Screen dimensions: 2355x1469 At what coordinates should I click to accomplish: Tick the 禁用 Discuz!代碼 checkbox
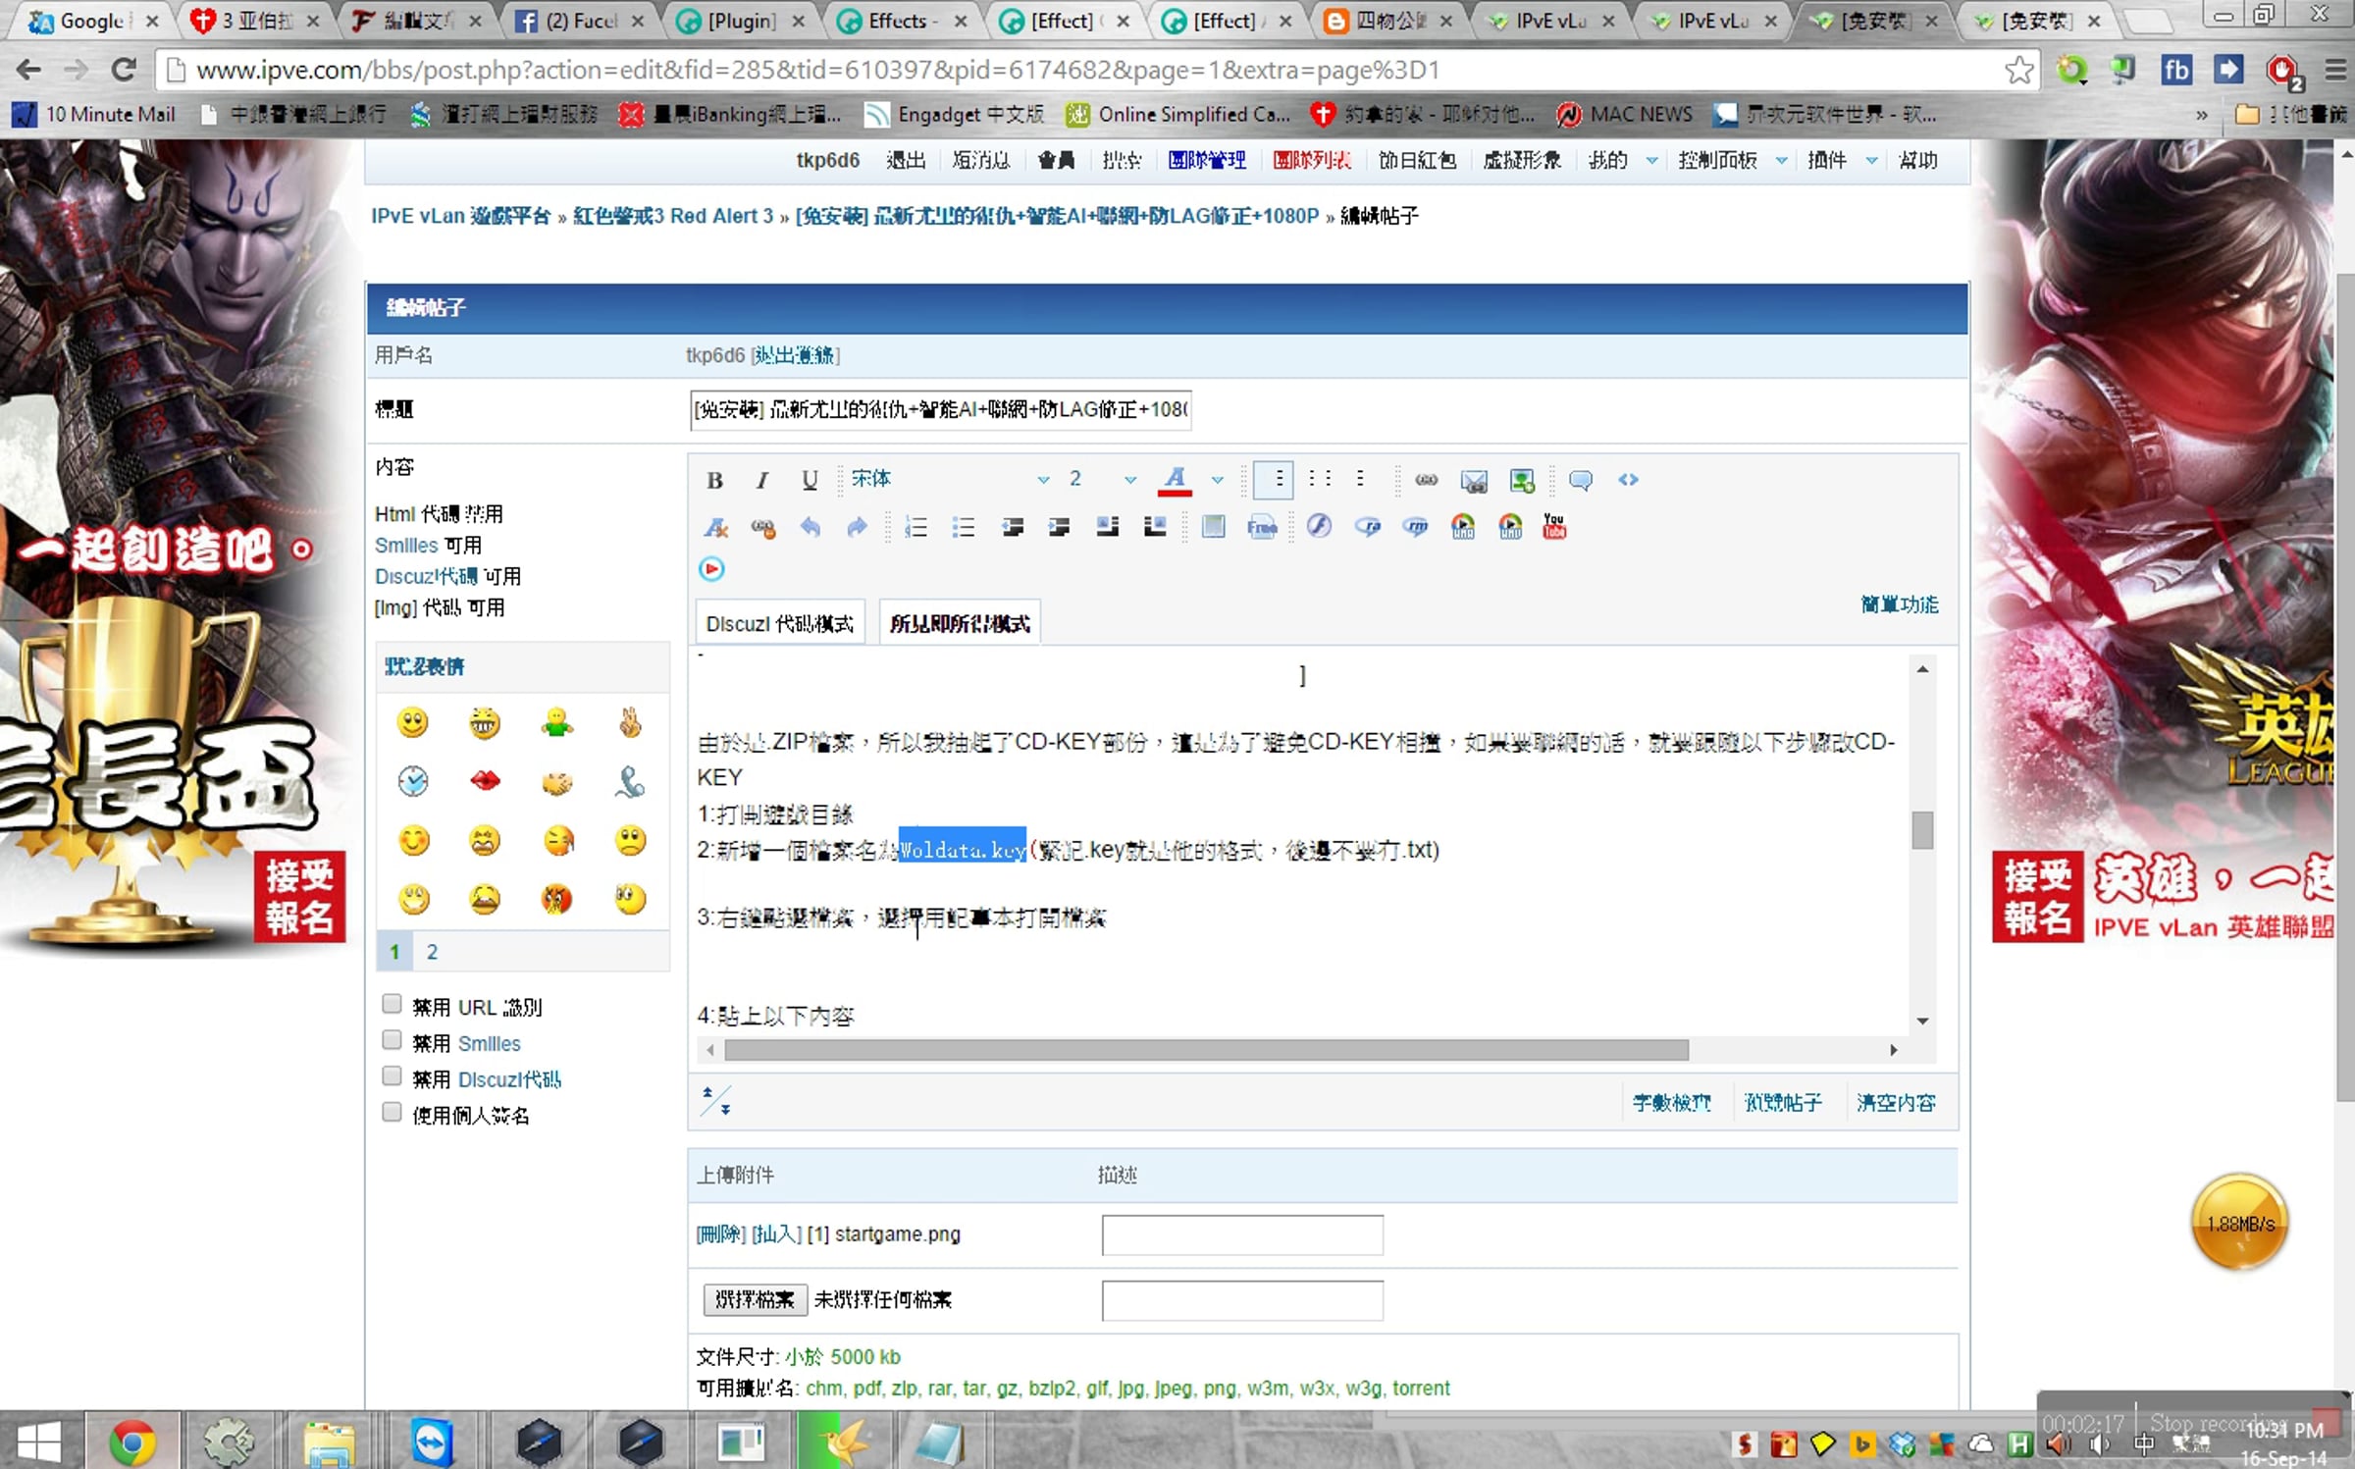[x=392, y=1076]
